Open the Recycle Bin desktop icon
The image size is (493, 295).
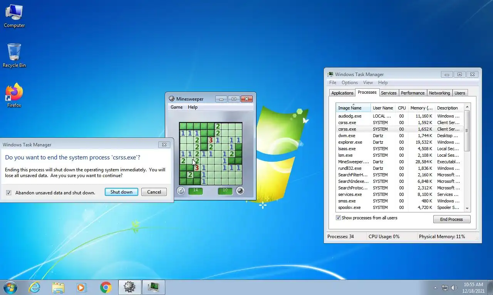[x=14, y=56]
